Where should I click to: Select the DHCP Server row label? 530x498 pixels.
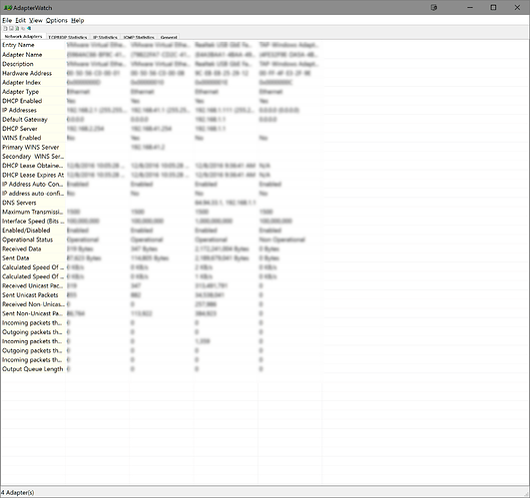[20, 129]
